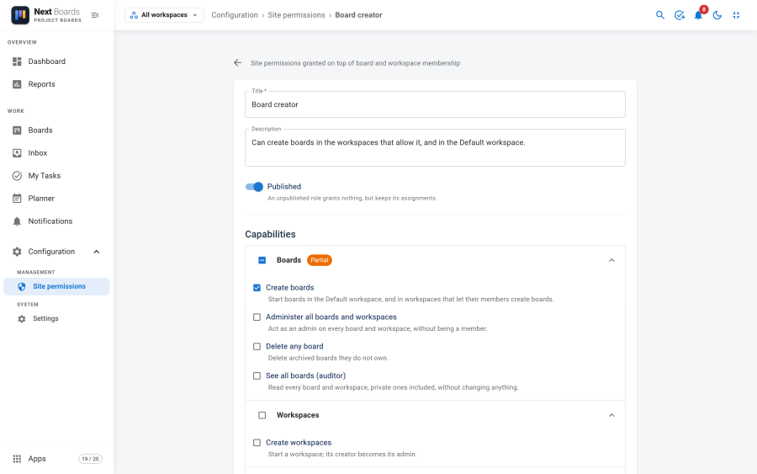Click the Next Boards logo icon
This screenshot has height=474, width=757.
pos(20,15)
